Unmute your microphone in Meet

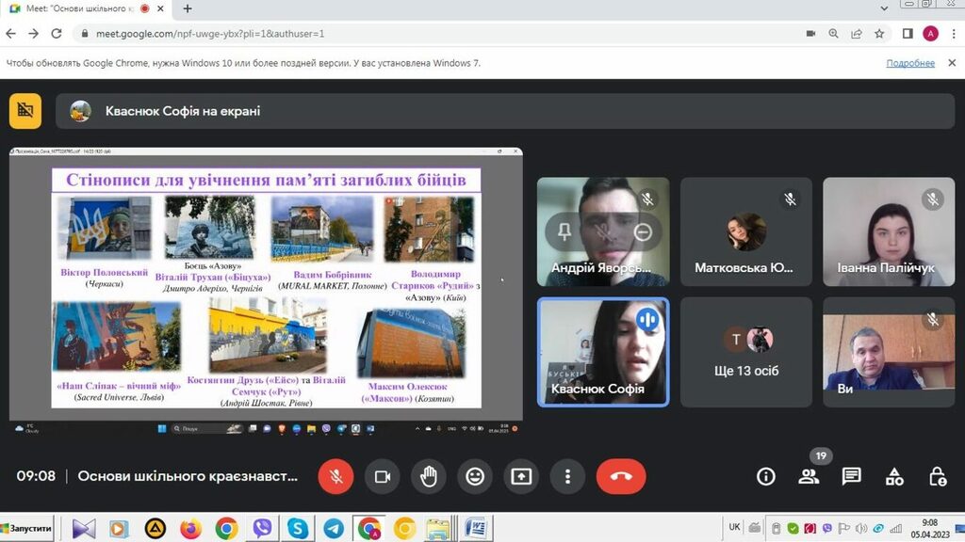pos(335,476)
